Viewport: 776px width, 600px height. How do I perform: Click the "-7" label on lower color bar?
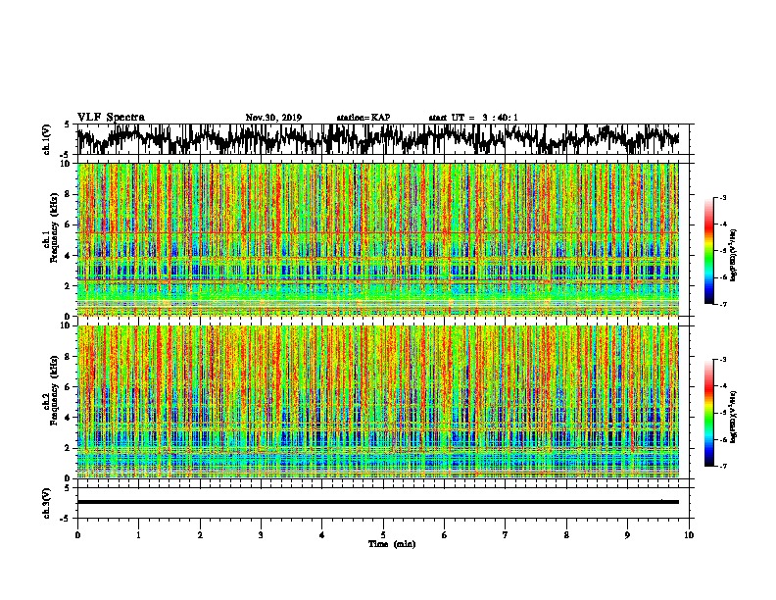[x=722, y=467]
